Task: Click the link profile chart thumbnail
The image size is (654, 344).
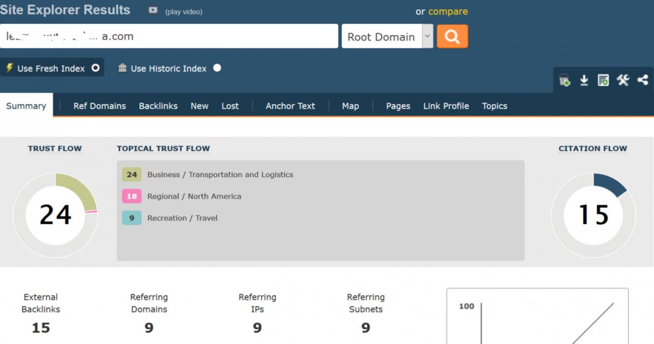Action: 537,316
